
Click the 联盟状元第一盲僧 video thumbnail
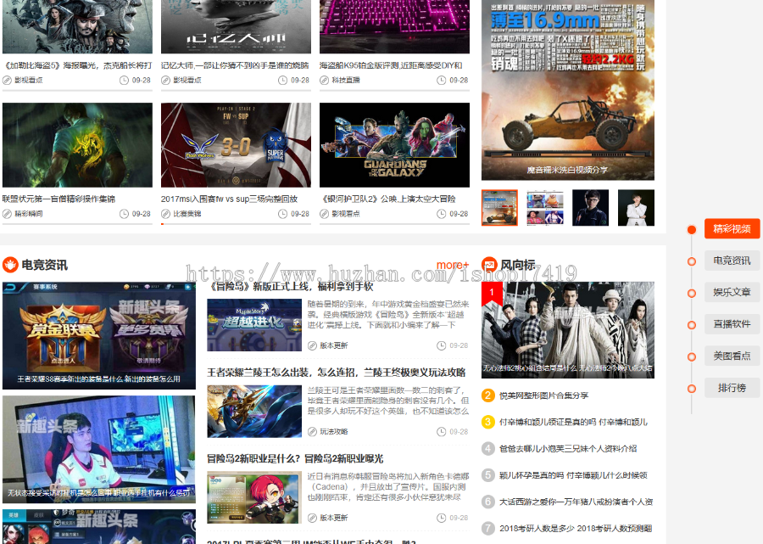coord(77,144)
